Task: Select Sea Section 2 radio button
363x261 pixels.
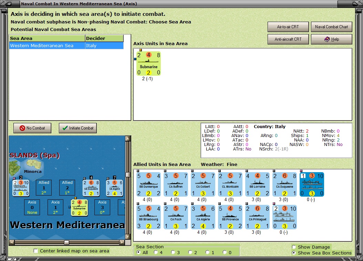Action: pyautogui.click(x=190, y=252)
